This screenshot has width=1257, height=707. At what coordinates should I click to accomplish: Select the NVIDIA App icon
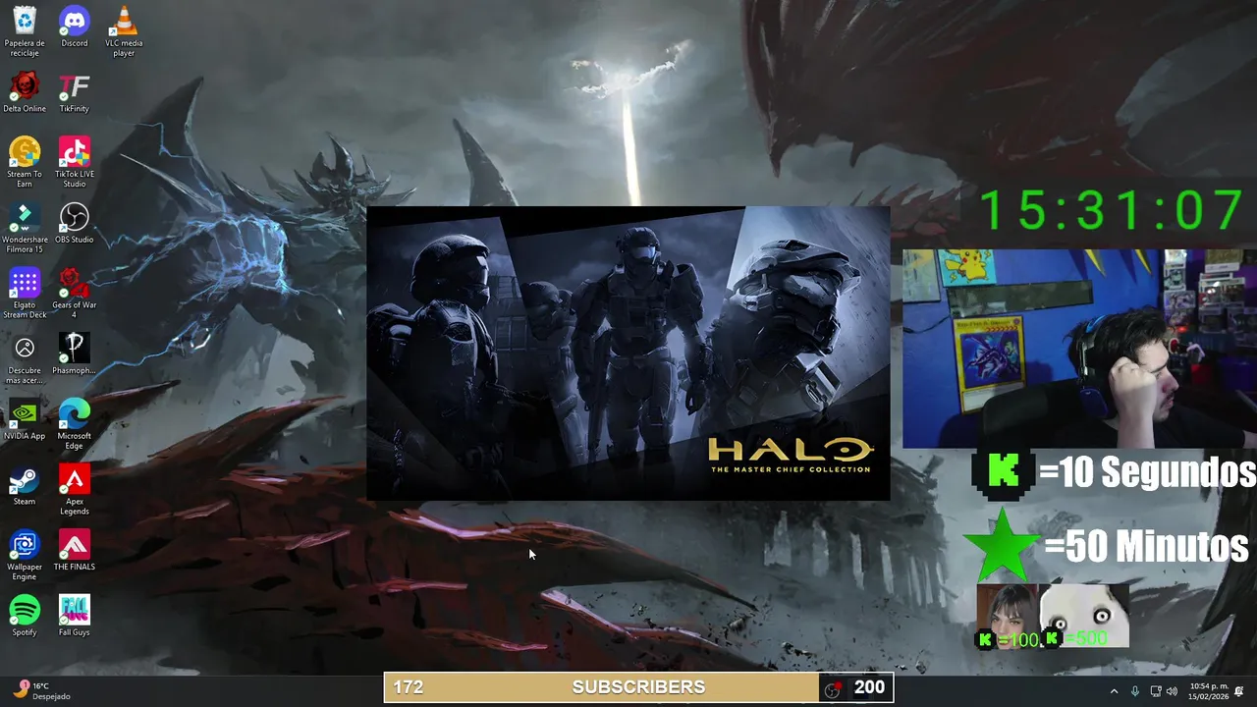25,419
